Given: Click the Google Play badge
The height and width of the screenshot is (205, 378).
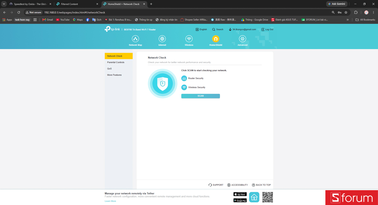Looking at the screenshot, I should [x=240, y=200].
